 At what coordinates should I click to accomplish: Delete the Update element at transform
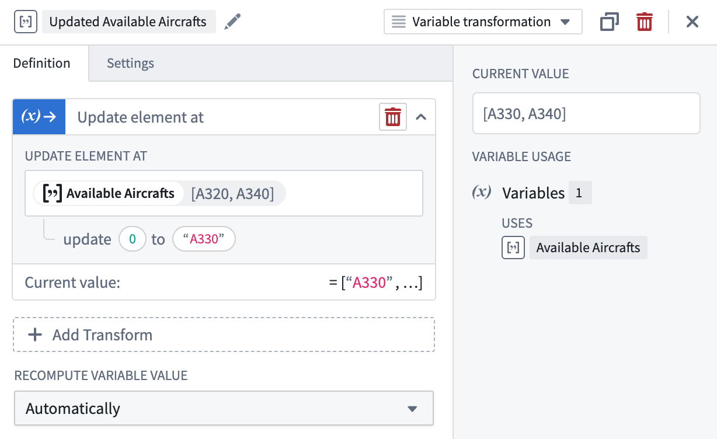click(393, 117)
